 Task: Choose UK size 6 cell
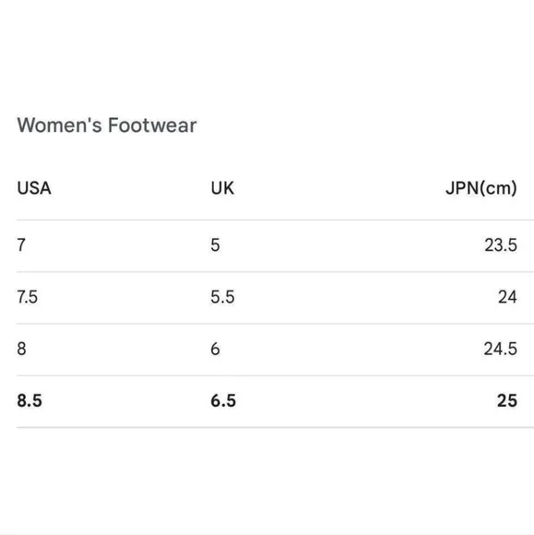[x=215, y=349]
